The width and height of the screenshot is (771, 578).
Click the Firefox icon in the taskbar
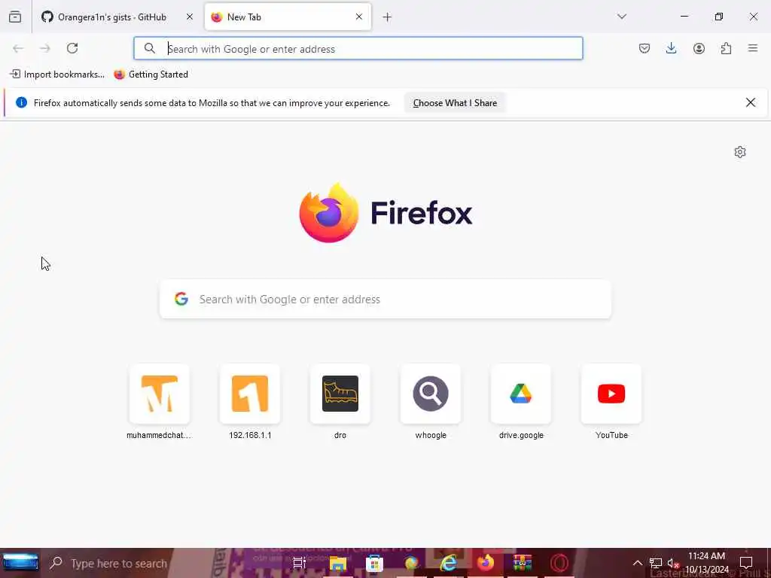486,562
